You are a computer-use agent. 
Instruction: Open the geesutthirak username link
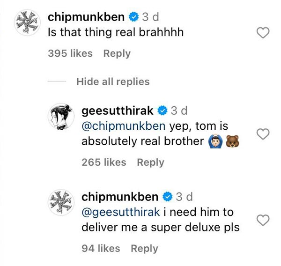tap(118, 111)
